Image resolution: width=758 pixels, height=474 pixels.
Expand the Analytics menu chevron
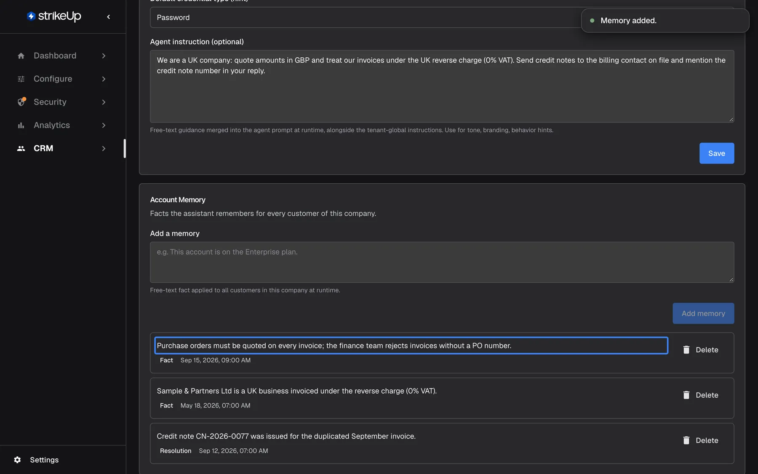click(x=104, y=125)
